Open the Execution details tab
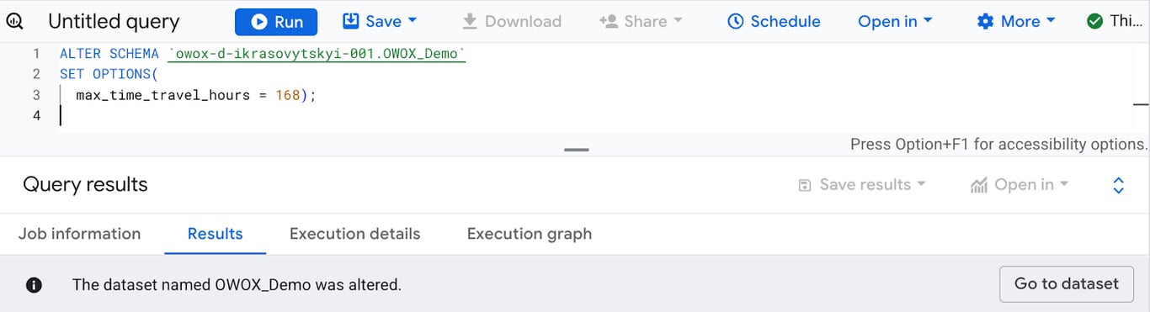This screenshot has width=1150, height=312. coord(354,234)
